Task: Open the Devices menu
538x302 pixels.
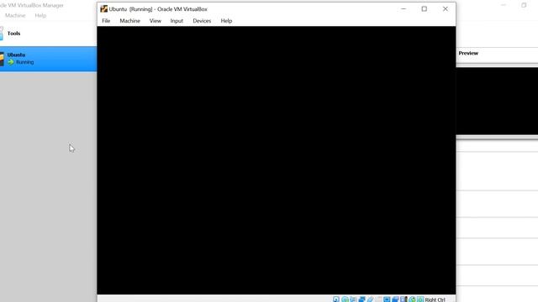Action: tap(202, 21)
